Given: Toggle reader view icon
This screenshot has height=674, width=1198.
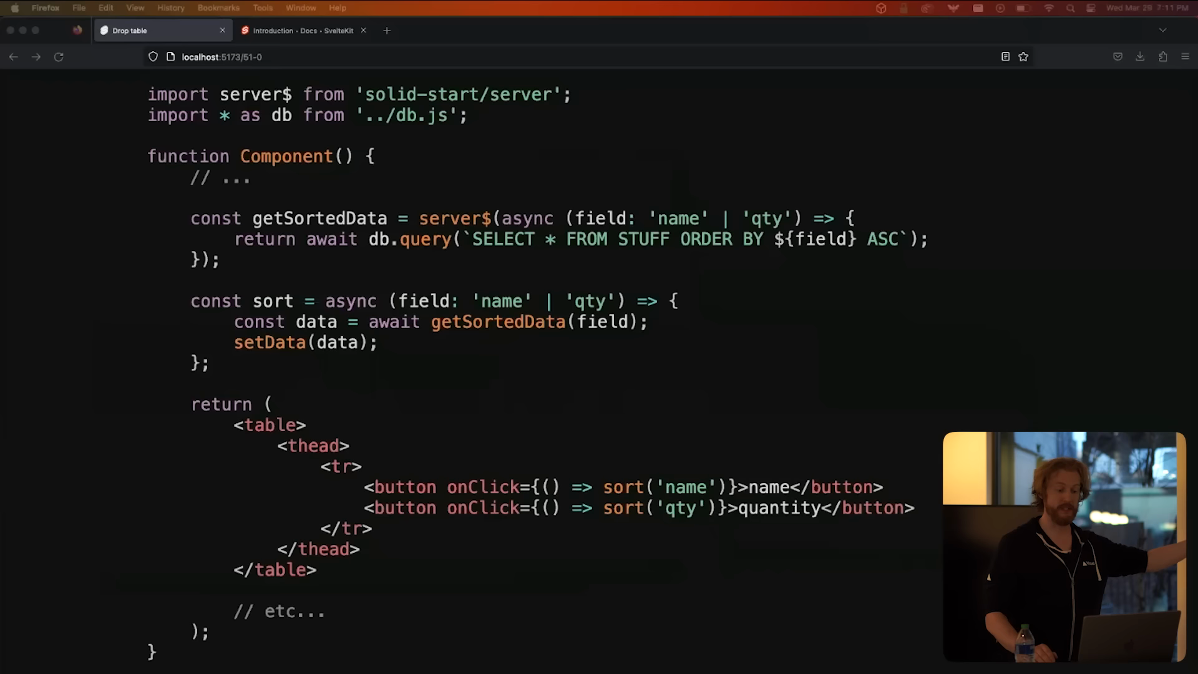Looking at the screenshot, I should click(x=1005, y=57).
